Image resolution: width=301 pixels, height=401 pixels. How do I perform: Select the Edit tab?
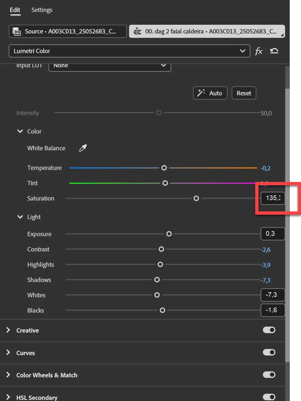[x=15, y=10]
